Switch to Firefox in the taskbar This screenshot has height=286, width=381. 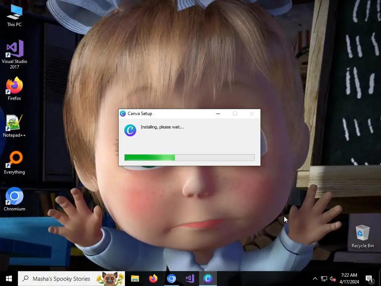pos(153,279)
